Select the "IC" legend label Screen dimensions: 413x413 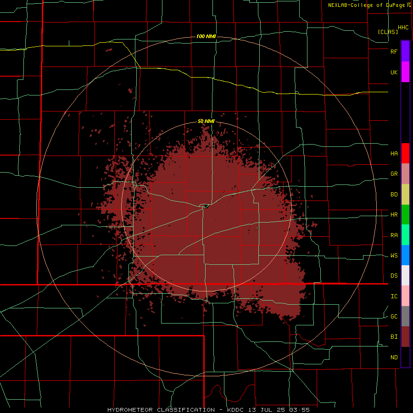point(394,296)
